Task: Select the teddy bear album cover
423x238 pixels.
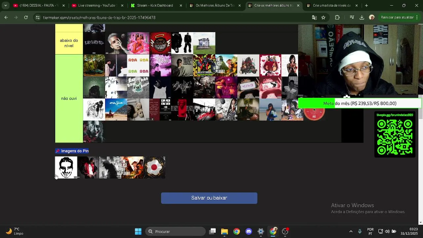Action: 138,110
